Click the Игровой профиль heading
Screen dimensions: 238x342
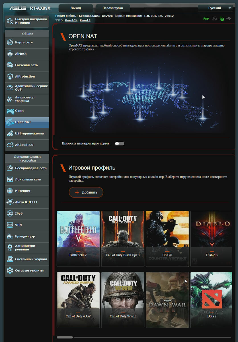92,168
